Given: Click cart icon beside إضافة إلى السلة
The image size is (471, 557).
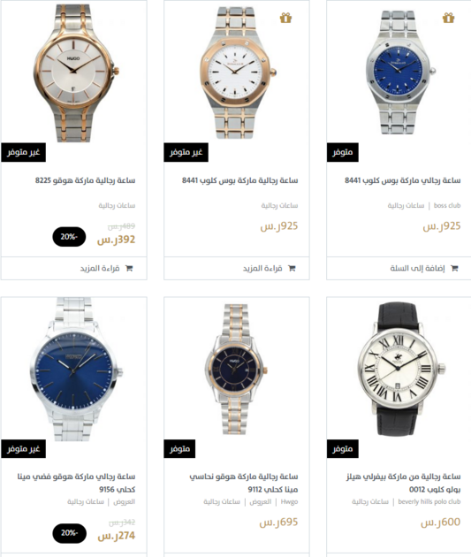Looking at the screenshot, I should coord(454,268).
